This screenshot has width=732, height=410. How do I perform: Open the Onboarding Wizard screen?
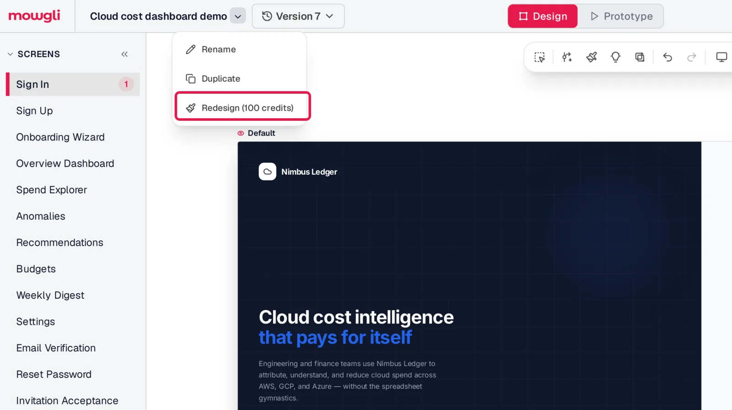click(x=73, y=137)
